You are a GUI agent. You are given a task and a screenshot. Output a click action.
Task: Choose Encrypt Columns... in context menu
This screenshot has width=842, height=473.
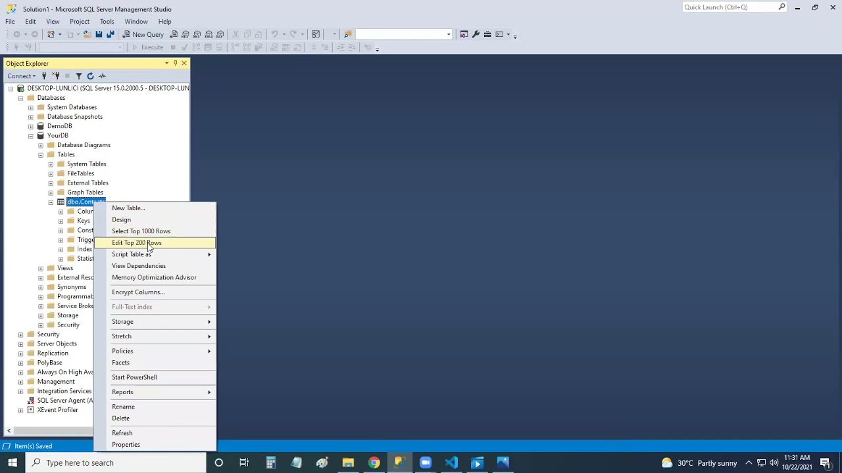pos(155,292)
